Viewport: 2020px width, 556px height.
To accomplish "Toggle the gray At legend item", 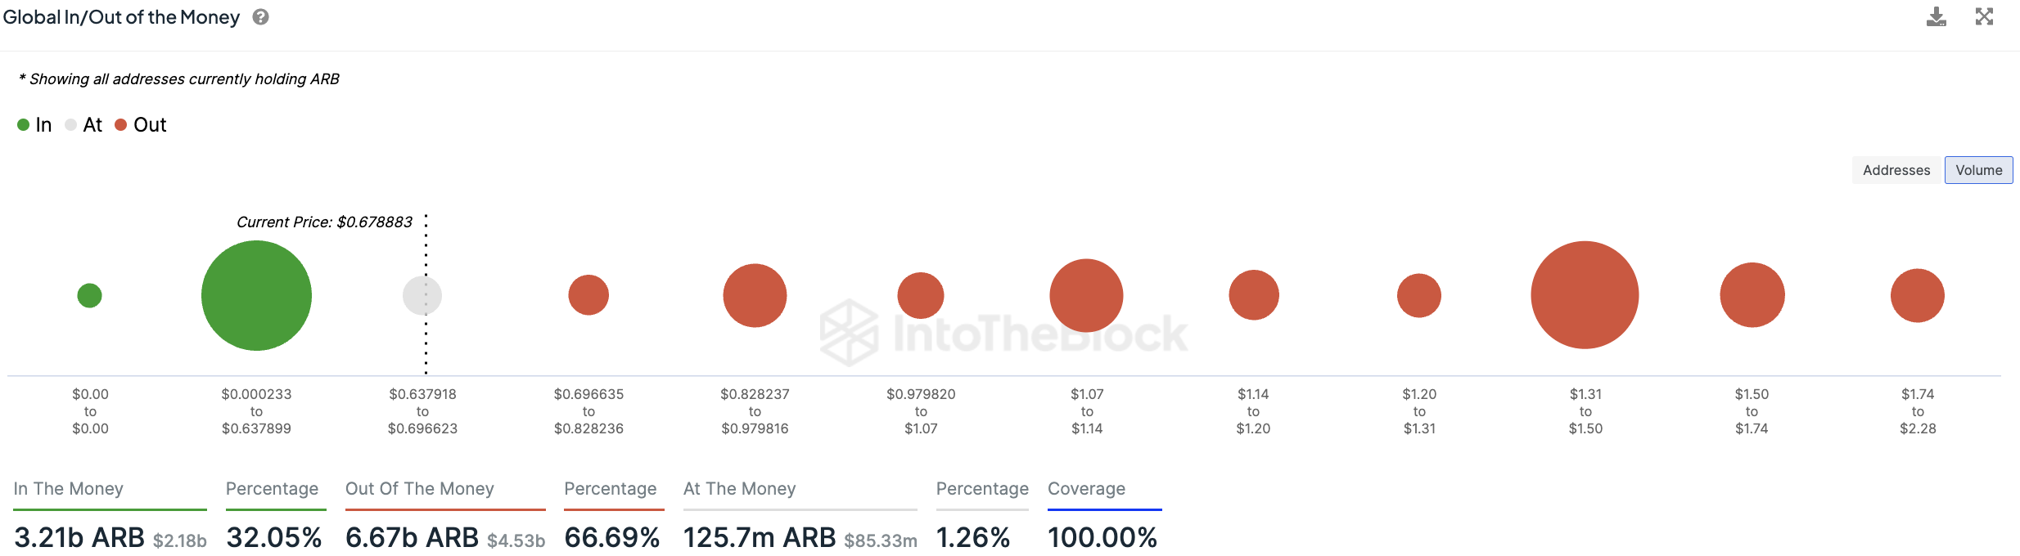I will 83,125.
